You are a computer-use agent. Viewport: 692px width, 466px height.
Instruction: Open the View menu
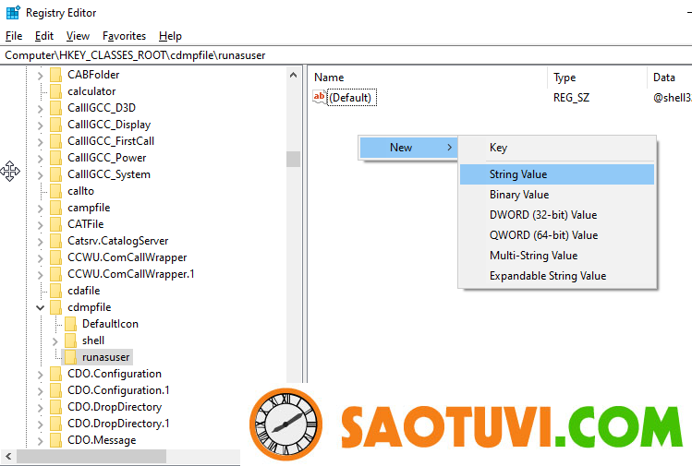tap(78, 36)
